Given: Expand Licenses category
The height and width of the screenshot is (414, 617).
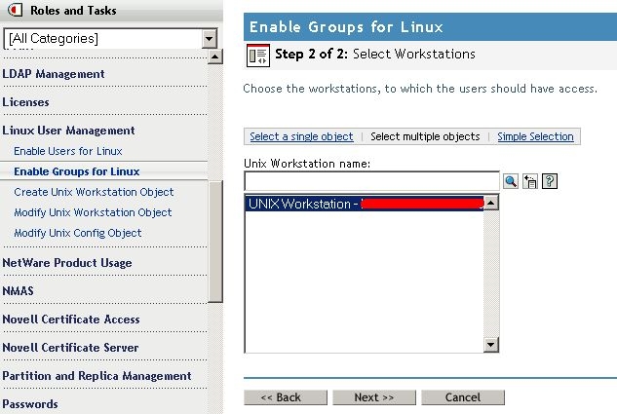Looking at the screenshot, I should coord(26,102).
